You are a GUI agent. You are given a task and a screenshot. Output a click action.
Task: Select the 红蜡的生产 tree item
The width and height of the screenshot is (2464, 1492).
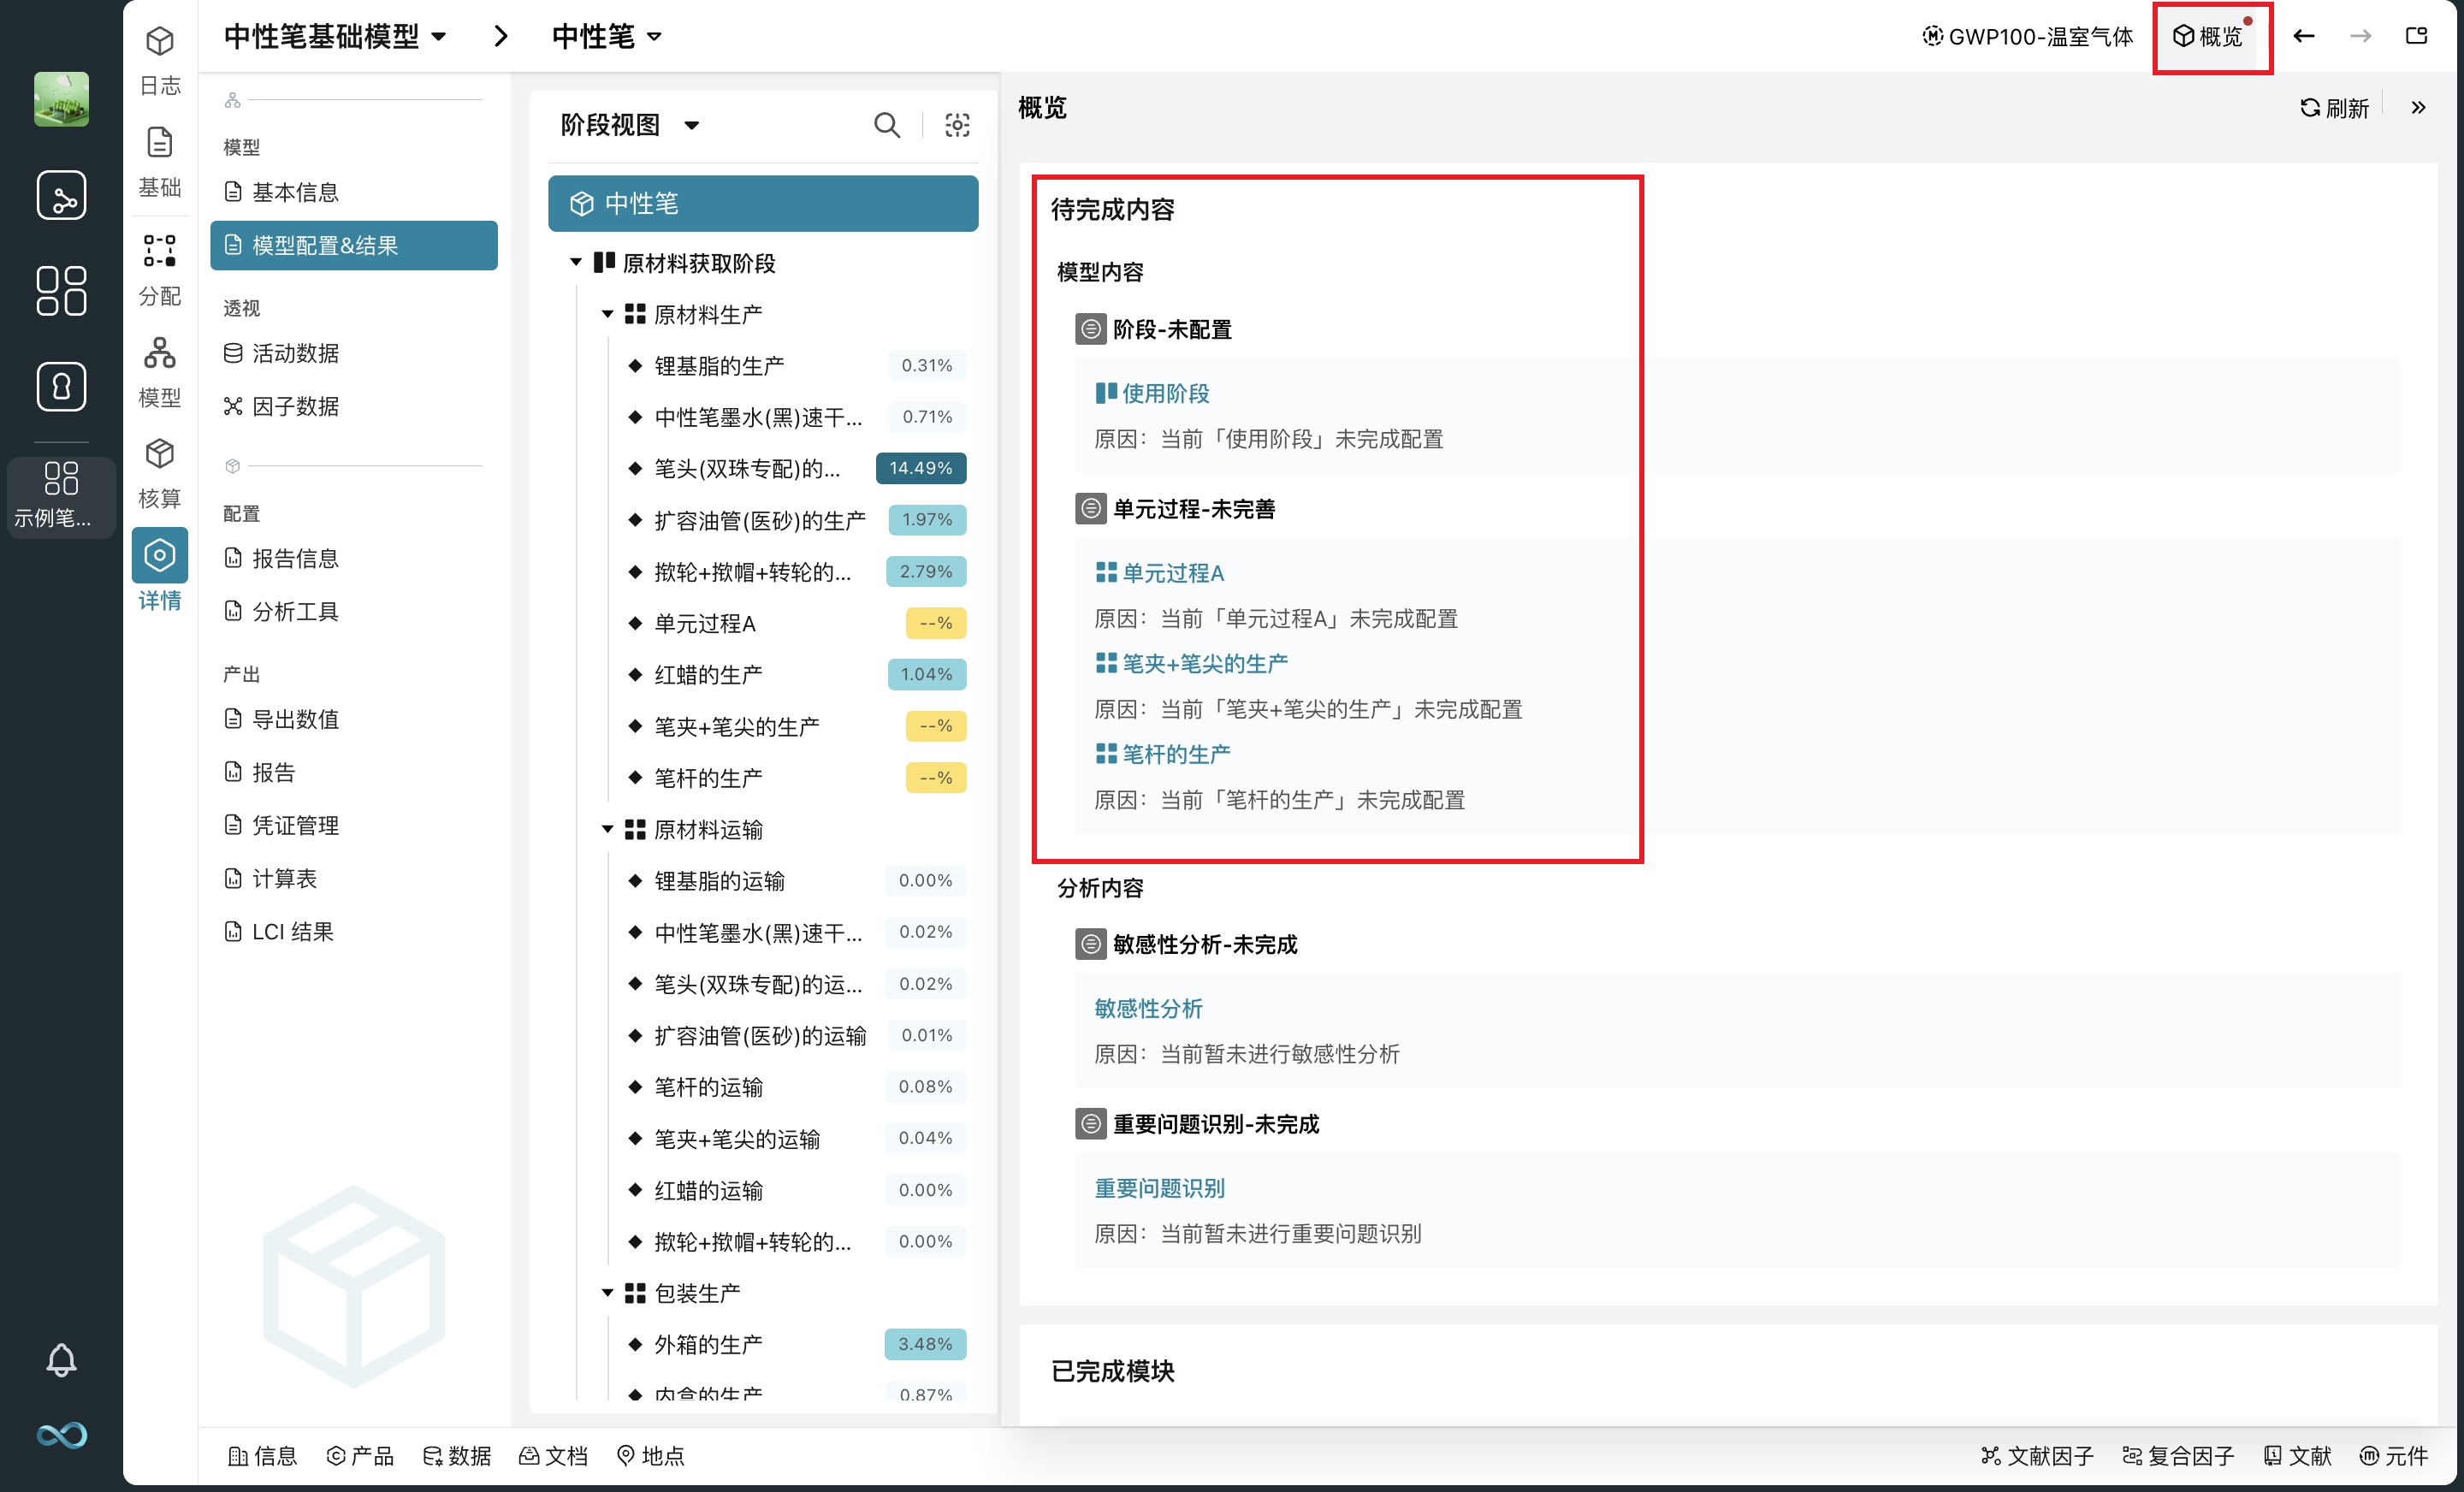pos(708,674)
